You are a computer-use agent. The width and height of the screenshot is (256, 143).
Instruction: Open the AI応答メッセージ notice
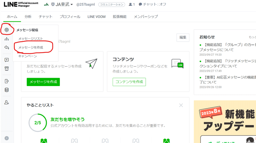coord(228,80)
